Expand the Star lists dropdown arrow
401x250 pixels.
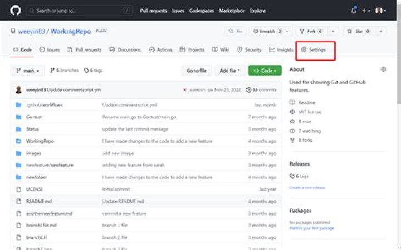(x=380, y=31)
